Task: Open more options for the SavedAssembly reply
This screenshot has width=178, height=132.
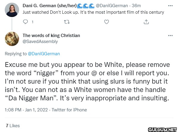Action: pyautogui.click(x=170, y=36)
